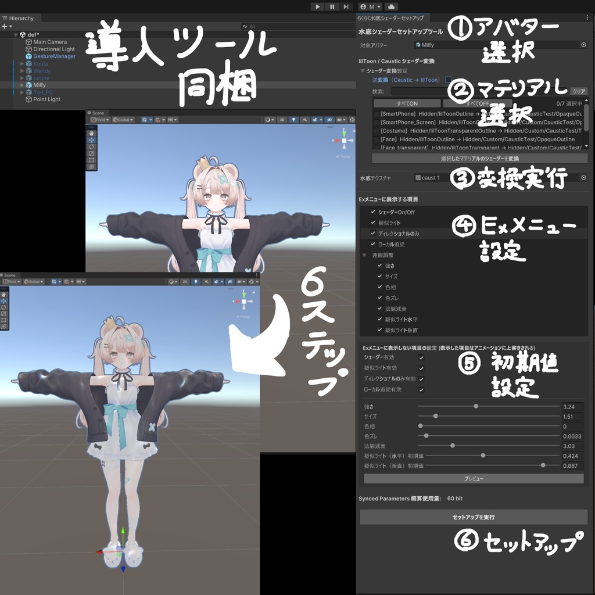The width and height of the screenshot is (595, 595).
Task: Select the Scale tool in upper Scene view
Action: (91, 153)
